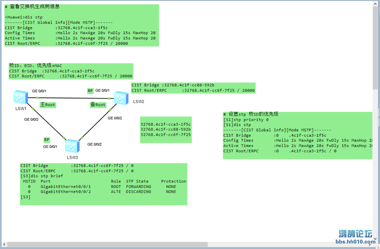Click the CIST Bridge line in LSW2 note
This screenshot has width=380, height=249.
[173, 85]
